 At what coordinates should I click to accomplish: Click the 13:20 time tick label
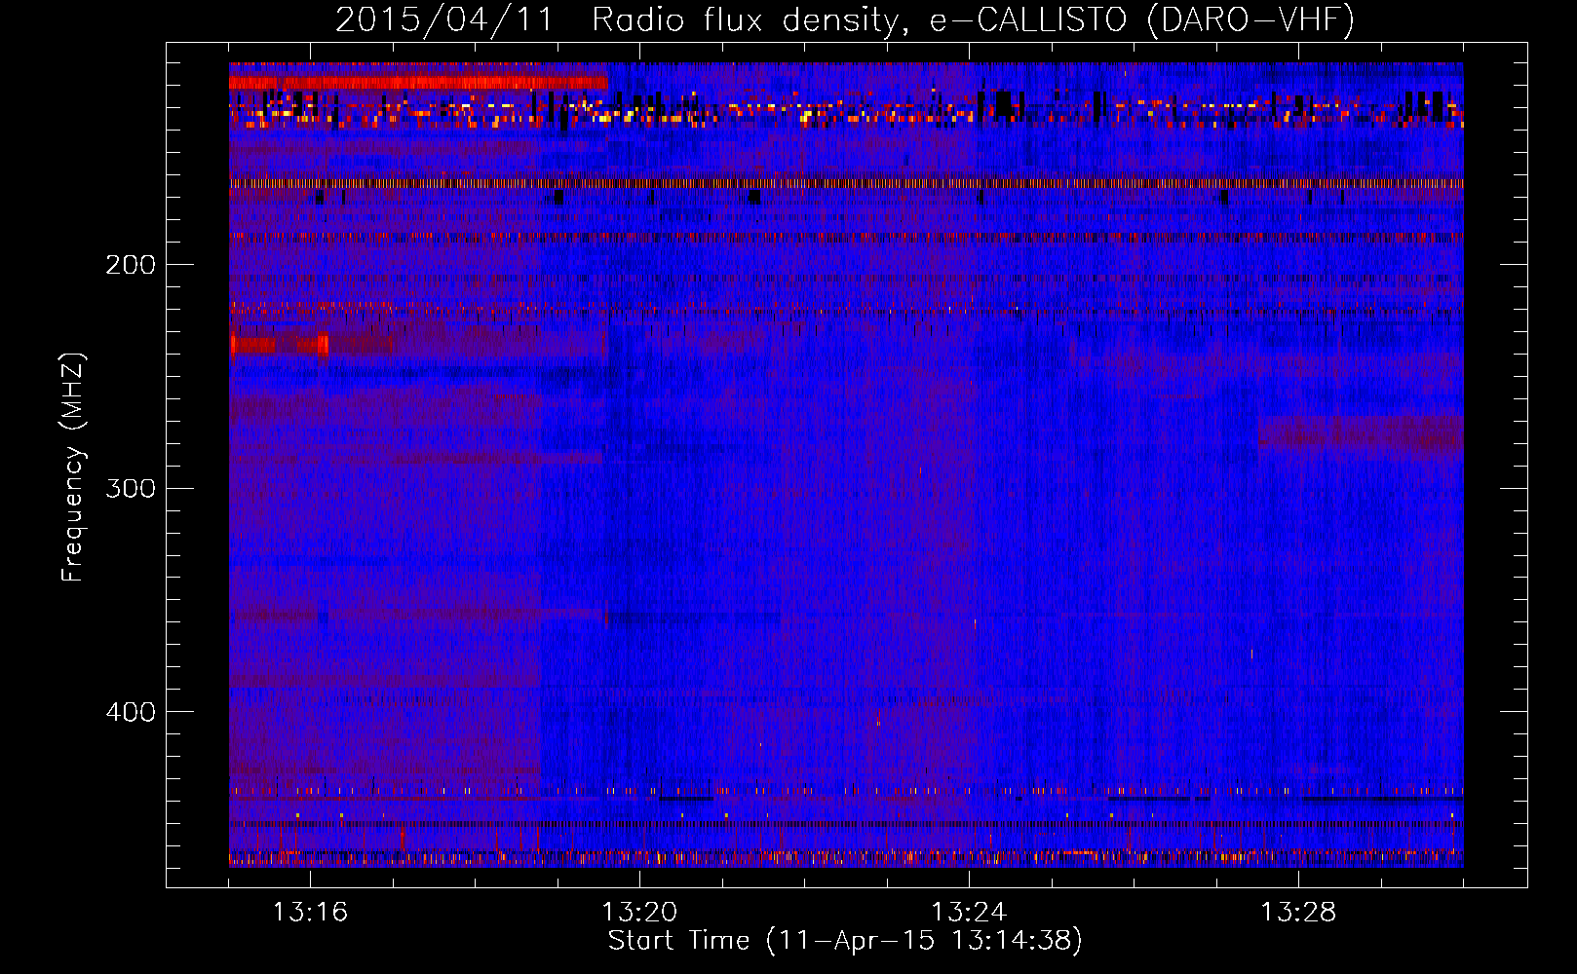[x=639, y=913]
